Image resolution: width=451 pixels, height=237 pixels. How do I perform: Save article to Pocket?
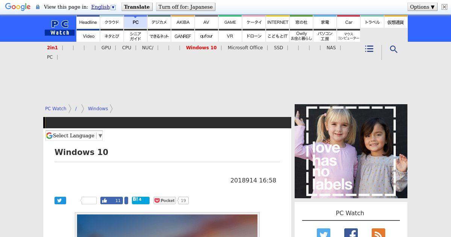click(x=165, y=201)
